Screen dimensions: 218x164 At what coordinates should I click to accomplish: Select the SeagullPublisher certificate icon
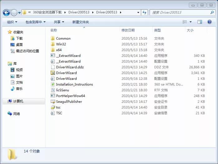click(x=53, y=102)
